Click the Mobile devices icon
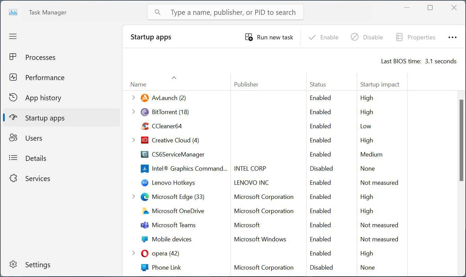Image resolution: width=466 pixels, height=277 pixels. click(145, 239)
